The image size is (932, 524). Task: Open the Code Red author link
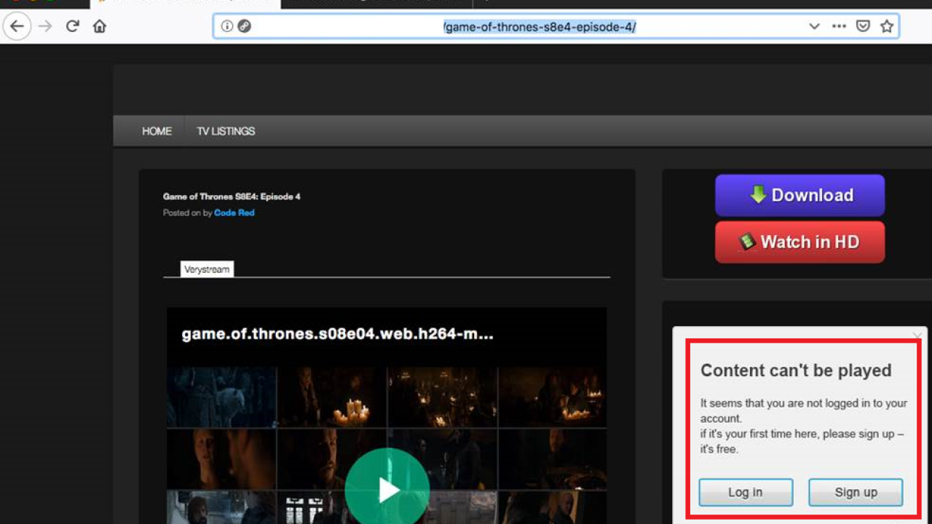coord(234,213)
